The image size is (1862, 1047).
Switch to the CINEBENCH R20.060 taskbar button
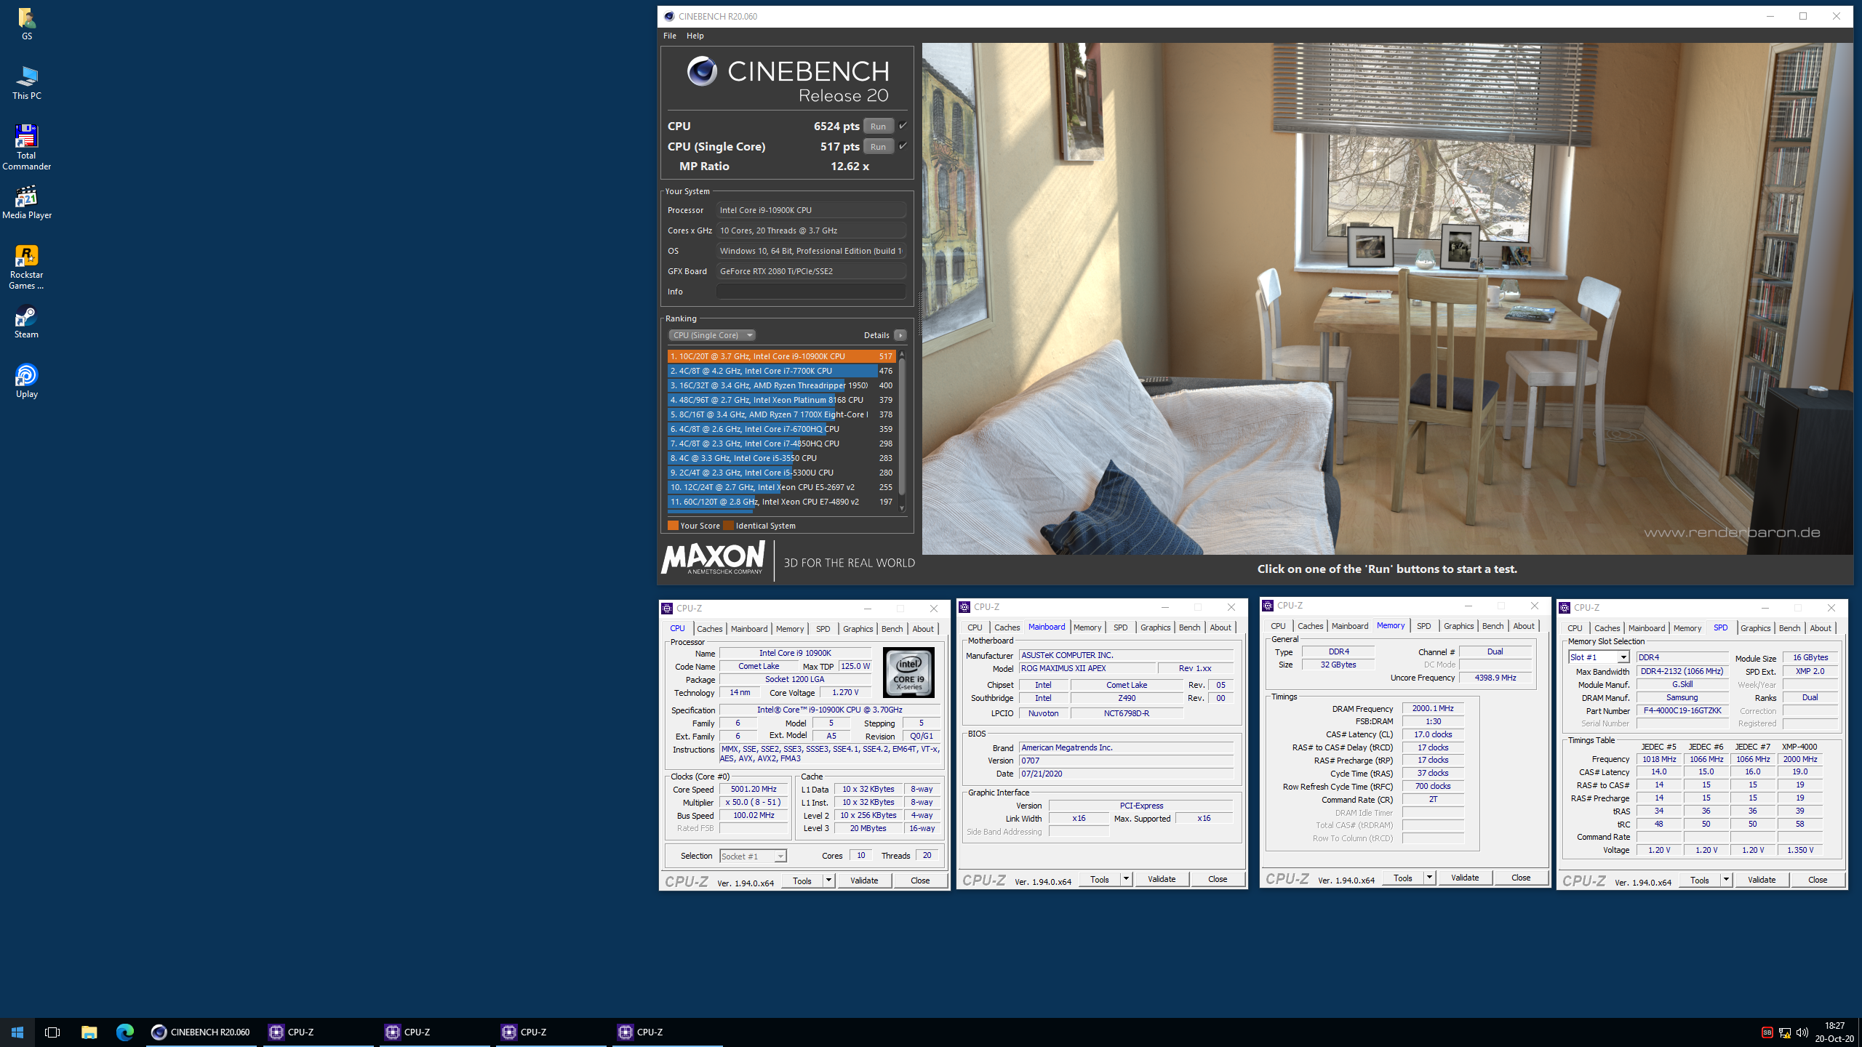click(x=201, y=1032)
